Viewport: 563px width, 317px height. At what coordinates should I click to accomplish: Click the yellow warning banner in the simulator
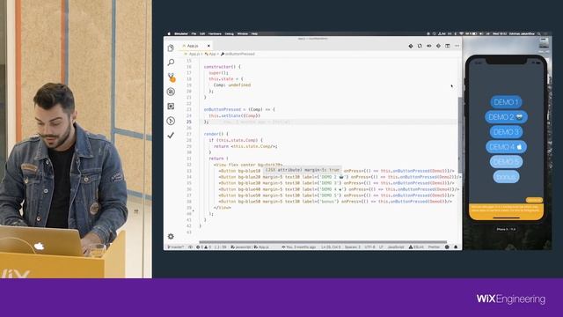point(506,211)
